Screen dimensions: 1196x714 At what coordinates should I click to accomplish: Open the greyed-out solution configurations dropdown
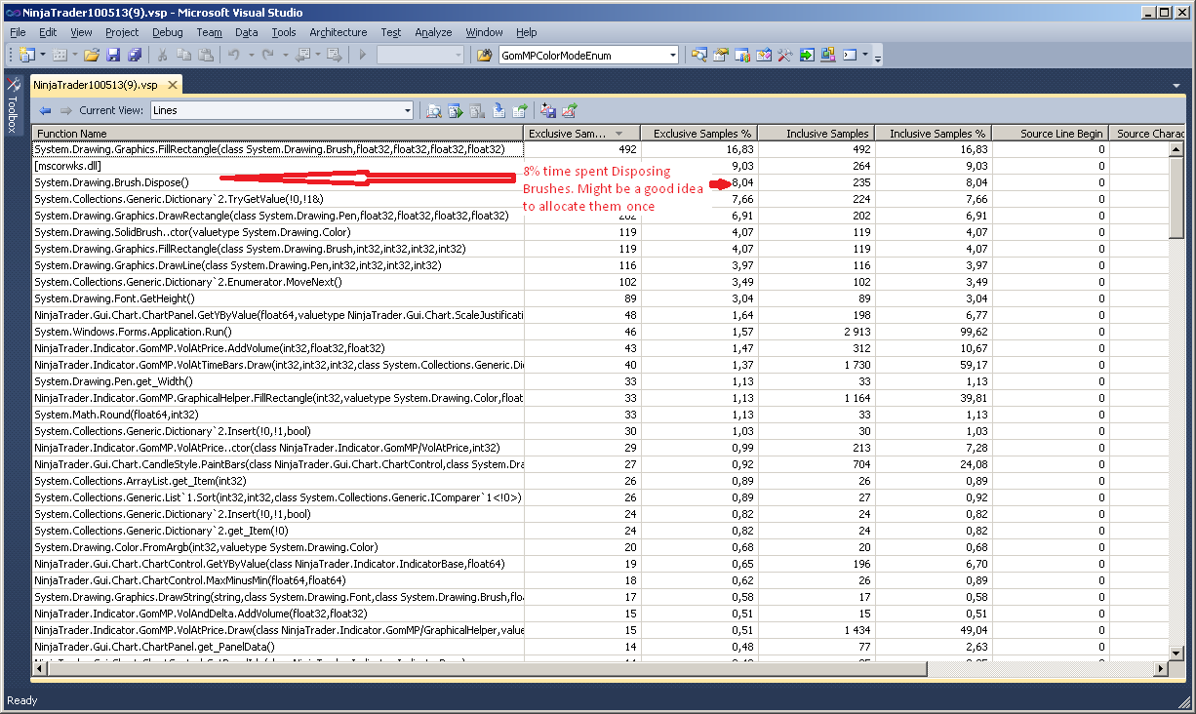point(420,55)
